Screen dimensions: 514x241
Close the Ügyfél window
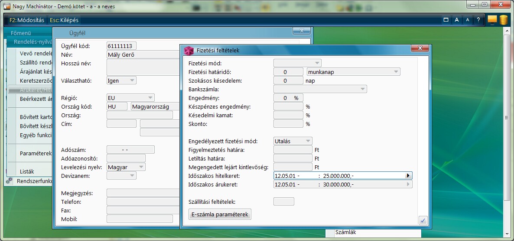(302, 30)
